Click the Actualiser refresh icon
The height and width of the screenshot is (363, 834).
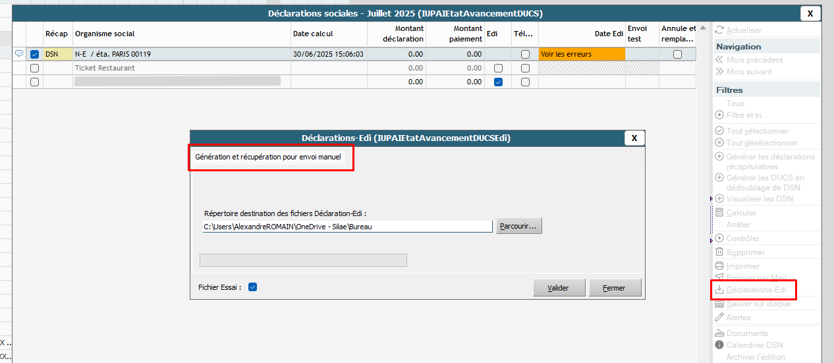tap(719, 30)
